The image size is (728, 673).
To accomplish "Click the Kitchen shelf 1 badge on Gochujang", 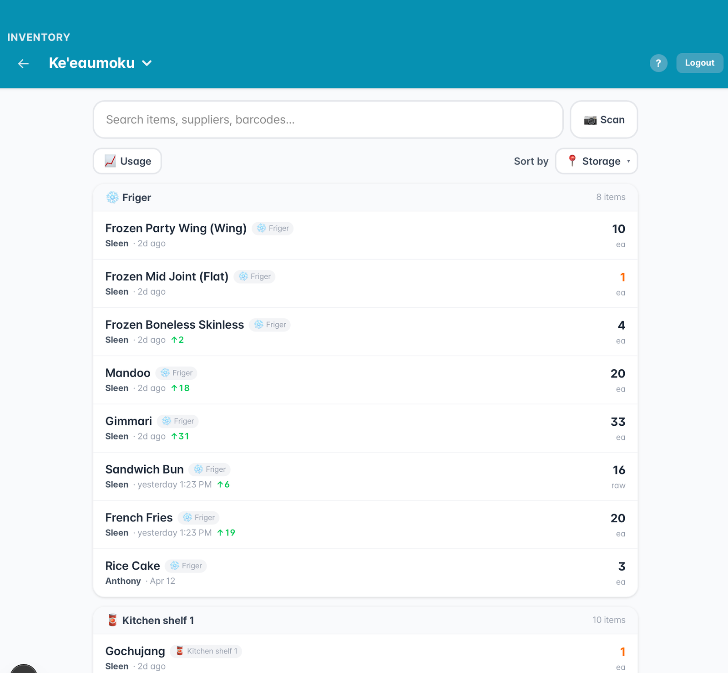I will [x=206, y=651].
